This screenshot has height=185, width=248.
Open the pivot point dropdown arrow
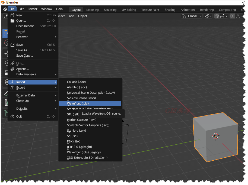pyautogui.click(x=211, y=16)
